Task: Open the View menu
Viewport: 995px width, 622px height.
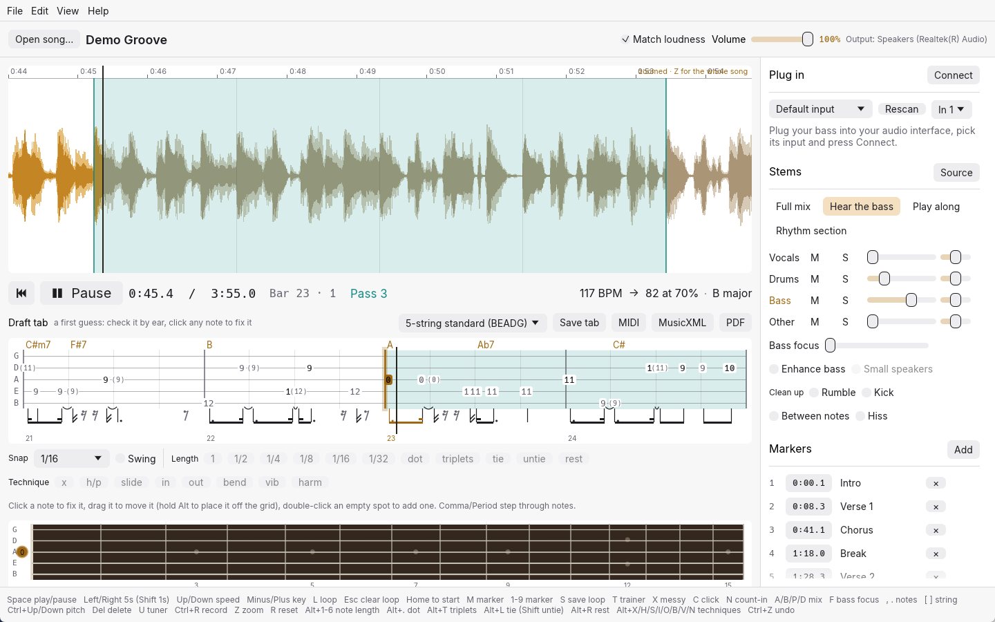Action: (68, 11)
